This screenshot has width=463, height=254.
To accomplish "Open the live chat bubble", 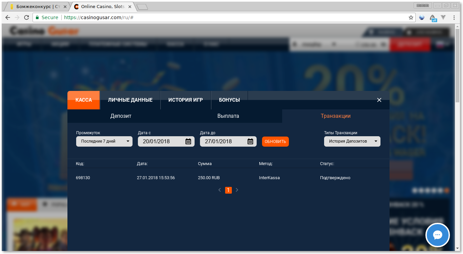I will [x=438, y=235].
